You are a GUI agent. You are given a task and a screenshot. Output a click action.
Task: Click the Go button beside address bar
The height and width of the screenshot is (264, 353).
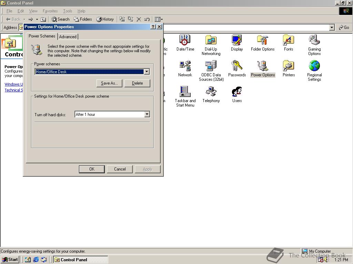pyautogui.click(x=344, y=27)
